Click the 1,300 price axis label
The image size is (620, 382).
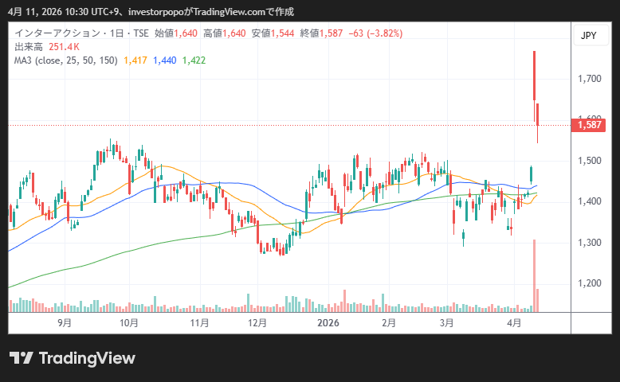click(x=591, y=242)
